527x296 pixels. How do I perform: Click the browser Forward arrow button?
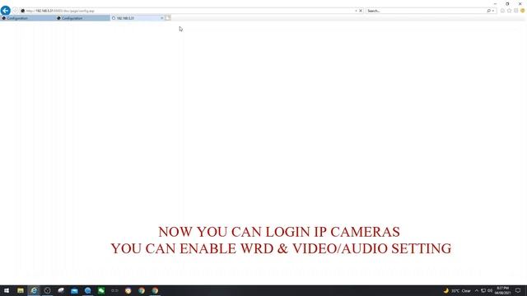coord(15,11)
